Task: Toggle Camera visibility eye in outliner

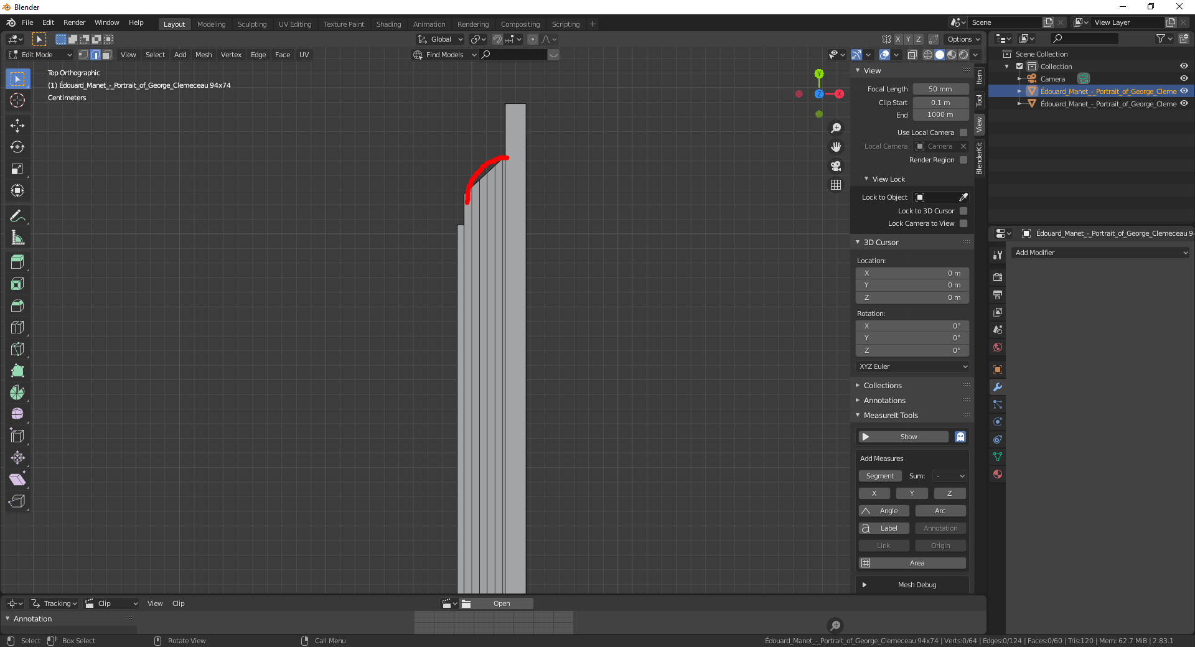Action: 1184,78
